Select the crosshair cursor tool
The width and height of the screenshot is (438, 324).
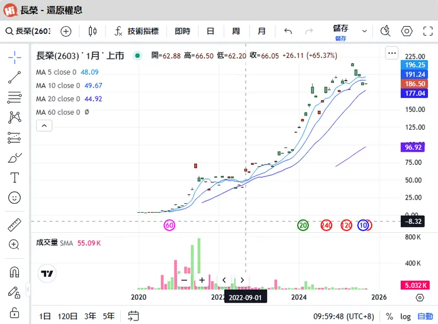15,57
